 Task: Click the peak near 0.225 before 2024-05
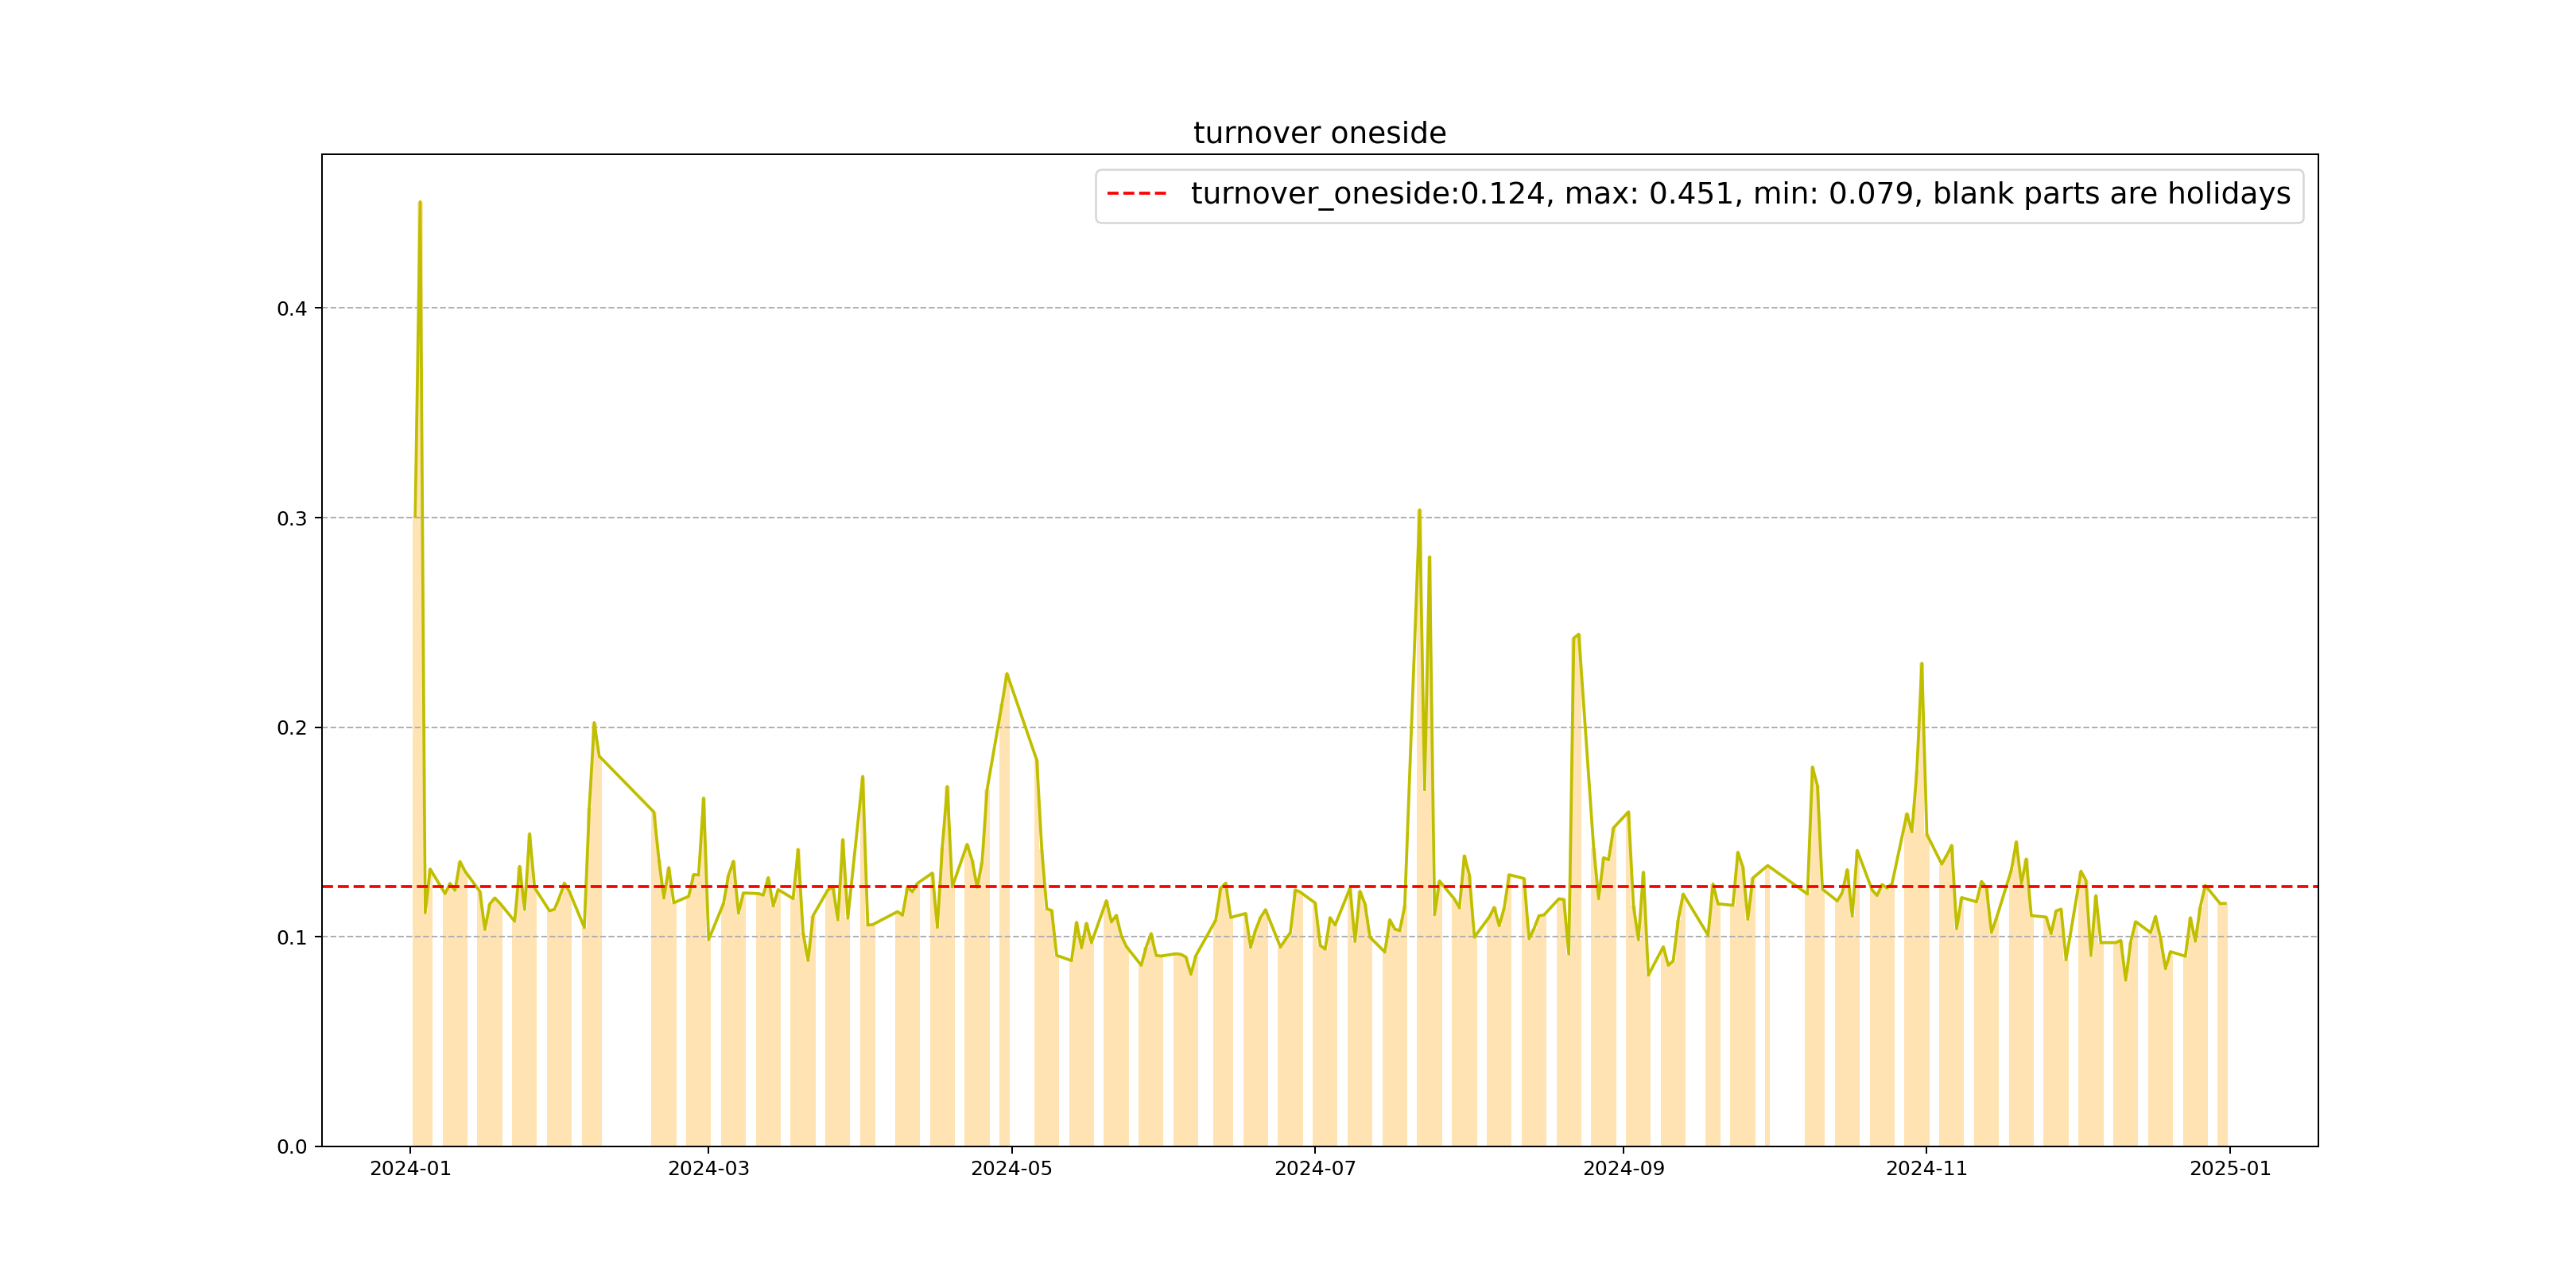pos(1006,675)
